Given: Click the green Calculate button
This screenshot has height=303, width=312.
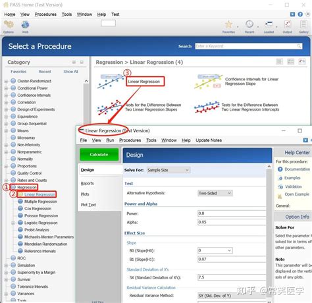Looking at the screenshot, I should (x=99, y=155).
